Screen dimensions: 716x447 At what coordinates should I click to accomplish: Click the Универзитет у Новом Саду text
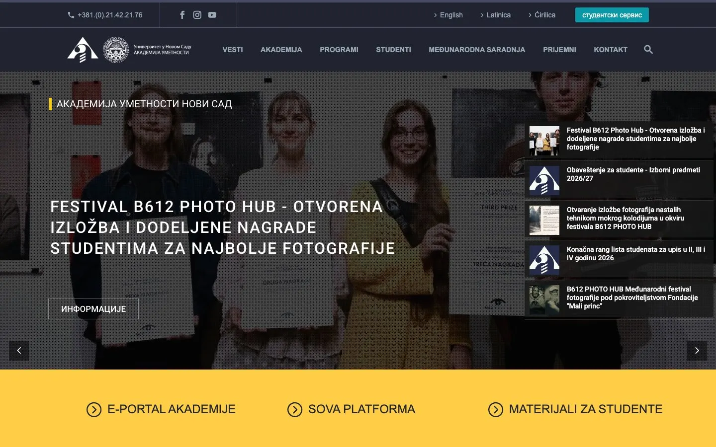pos(163,47)
